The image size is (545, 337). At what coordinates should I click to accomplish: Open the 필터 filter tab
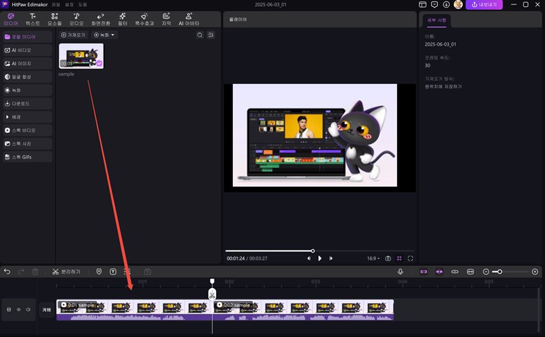pyautogui.click(x=123, y=20)
